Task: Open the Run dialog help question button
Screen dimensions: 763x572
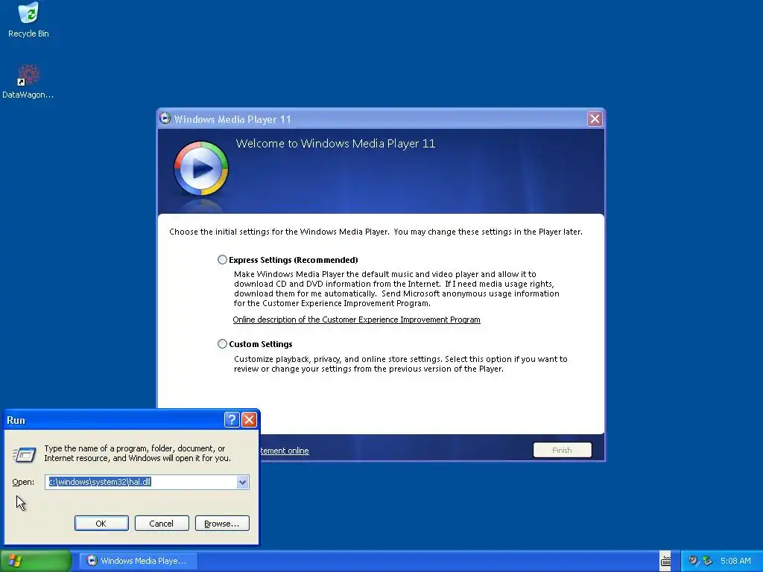Action: coord(232,419)
